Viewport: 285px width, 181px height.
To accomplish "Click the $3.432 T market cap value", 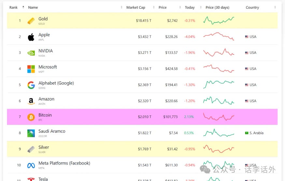I will 145,37.
